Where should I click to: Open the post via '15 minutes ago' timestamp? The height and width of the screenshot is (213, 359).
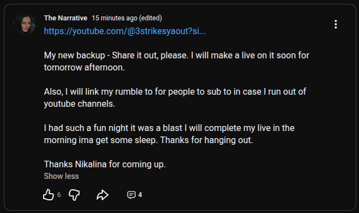(114, 18)
